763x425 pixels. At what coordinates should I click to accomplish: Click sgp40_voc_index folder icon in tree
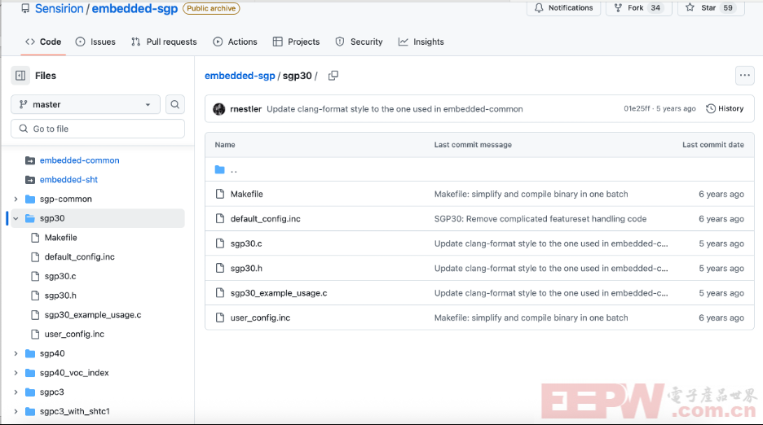(30, 373)
